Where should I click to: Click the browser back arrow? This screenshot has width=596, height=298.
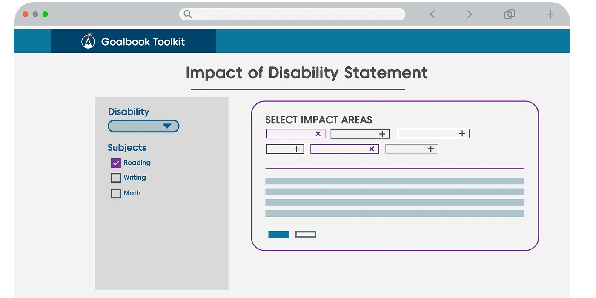click(432, 14)
